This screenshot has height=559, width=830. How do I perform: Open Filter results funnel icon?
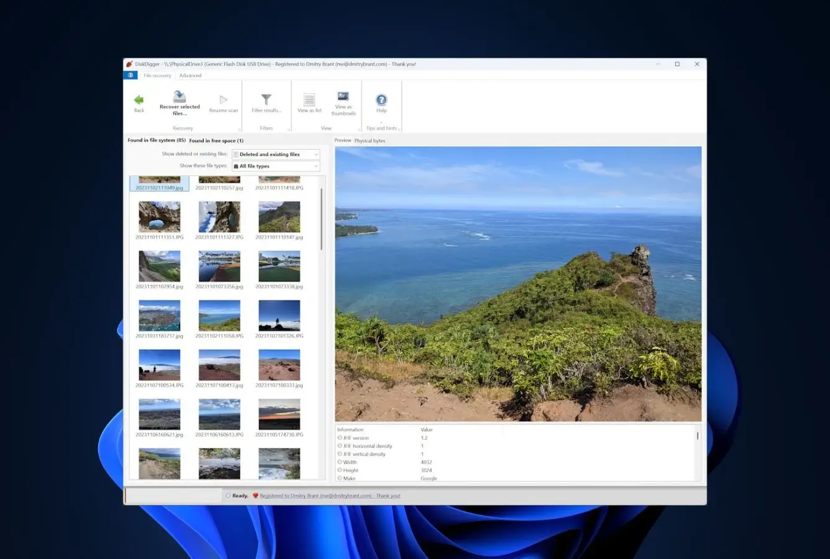pos(266,99)
